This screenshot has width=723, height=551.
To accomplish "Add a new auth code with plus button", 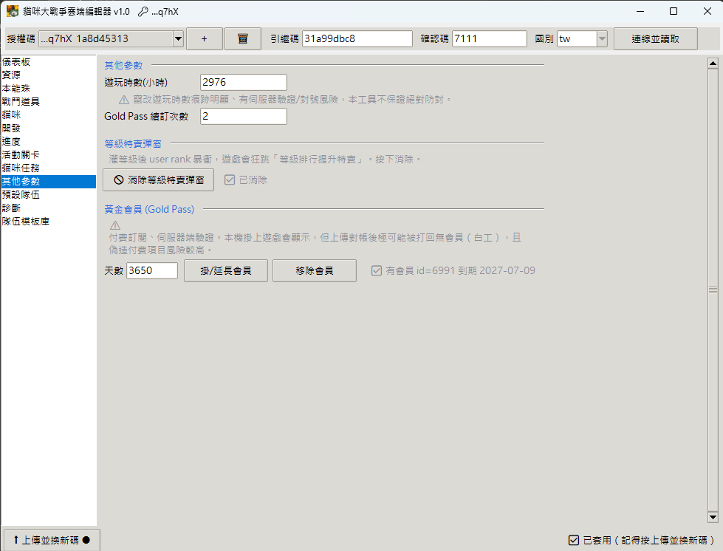I will click(x=205, y=38).
